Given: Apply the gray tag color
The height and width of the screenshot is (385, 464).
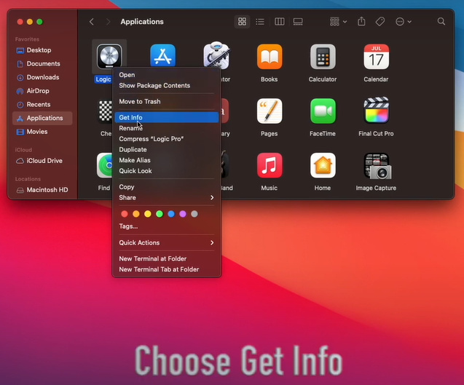Looking at the screenshot, I should tap(194, 214).
